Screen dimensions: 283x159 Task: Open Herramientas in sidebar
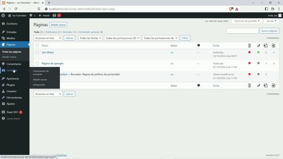pos(15,98)
